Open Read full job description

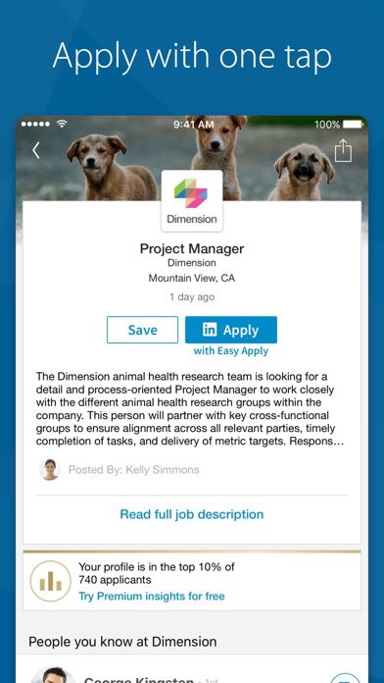point(192,514)
